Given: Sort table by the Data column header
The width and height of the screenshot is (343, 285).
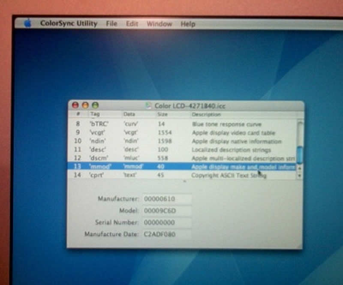Looking at the screenshot, I should 138,114.
